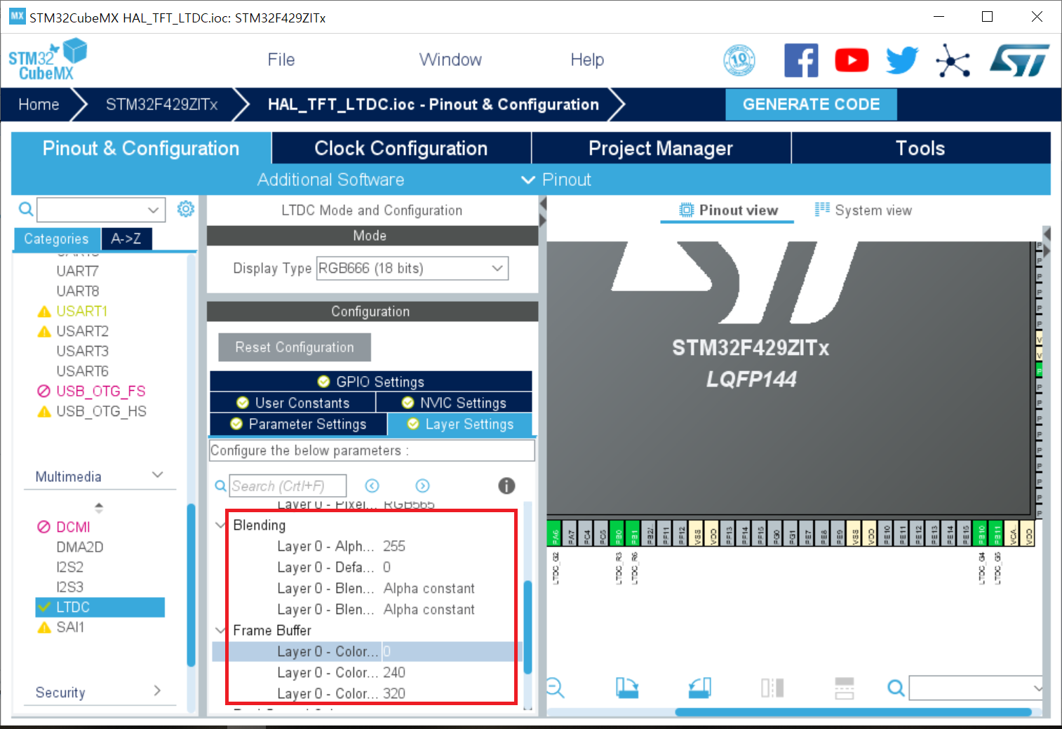Zoom out of the pinout view
Screen dimensions: 1062x729
point(555,688)
